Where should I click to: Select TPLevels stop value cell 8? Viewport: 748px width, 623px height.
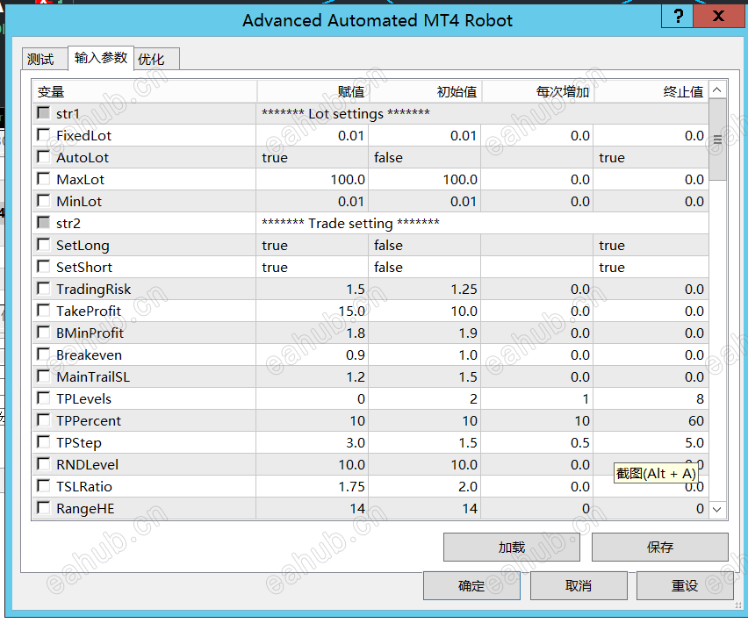coord(651,398)
